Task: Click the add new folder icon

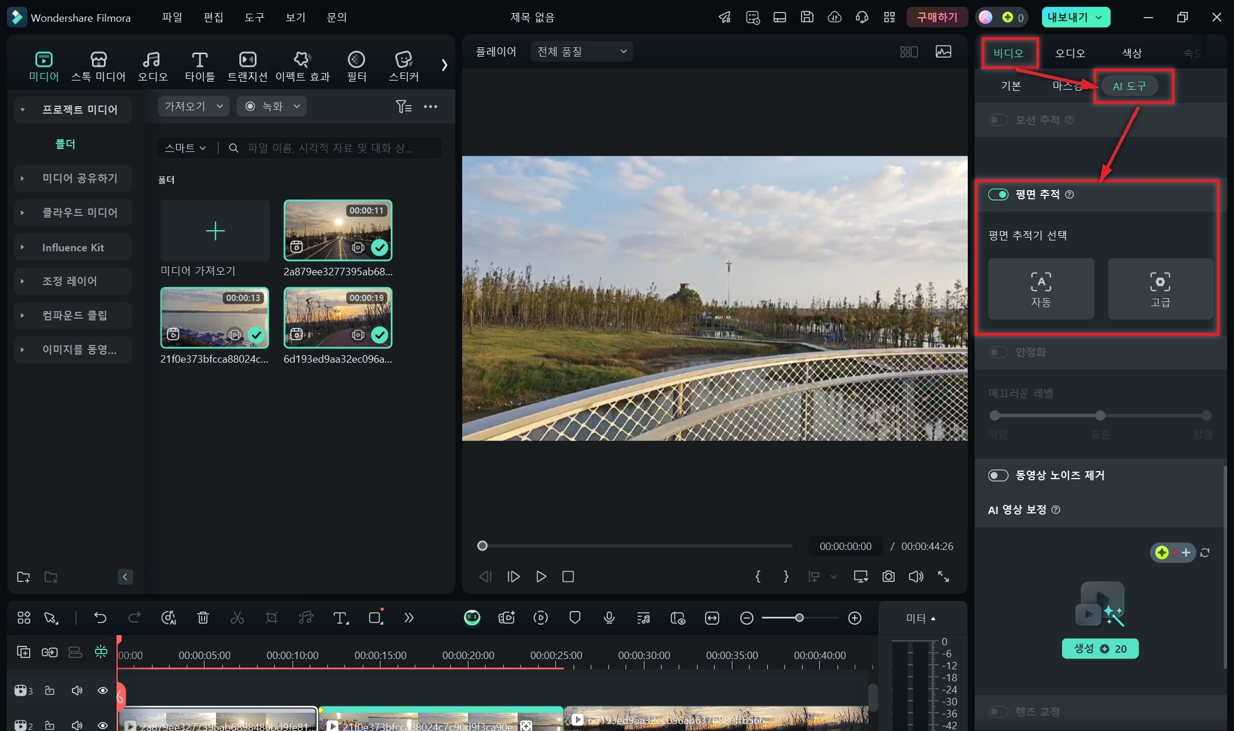Action: tap(23, 577)
